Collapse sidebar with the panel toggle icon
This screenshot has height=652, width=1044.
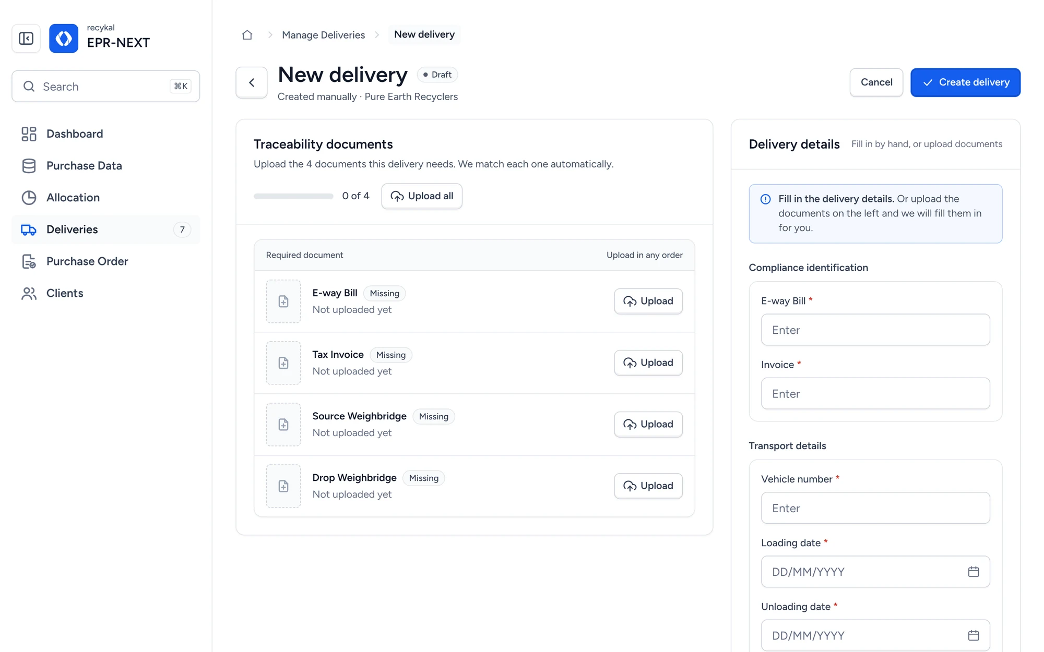pyautogui.click(x=26, y=38)
